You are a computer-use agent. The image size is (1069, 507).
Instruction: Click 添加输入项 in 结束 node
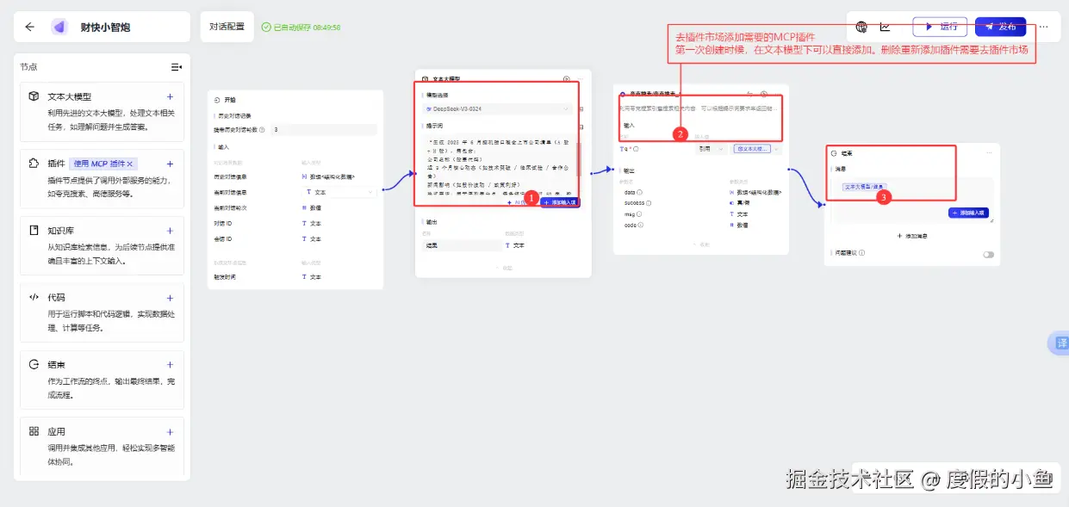968,213
